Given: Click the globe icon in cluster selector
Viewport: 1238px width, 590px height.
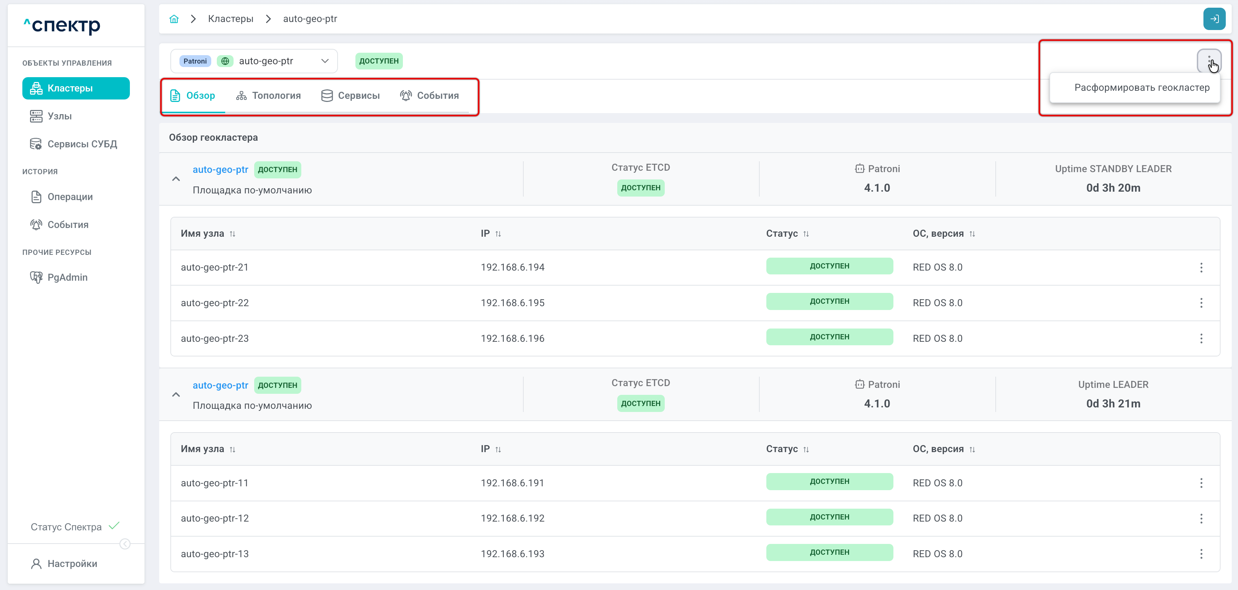Looking at the screenshot, I should point(225,61).
